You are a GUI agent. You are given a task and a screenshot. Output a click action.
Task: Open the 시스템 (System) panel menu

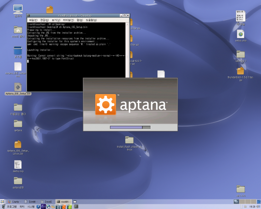click(31, 207)
